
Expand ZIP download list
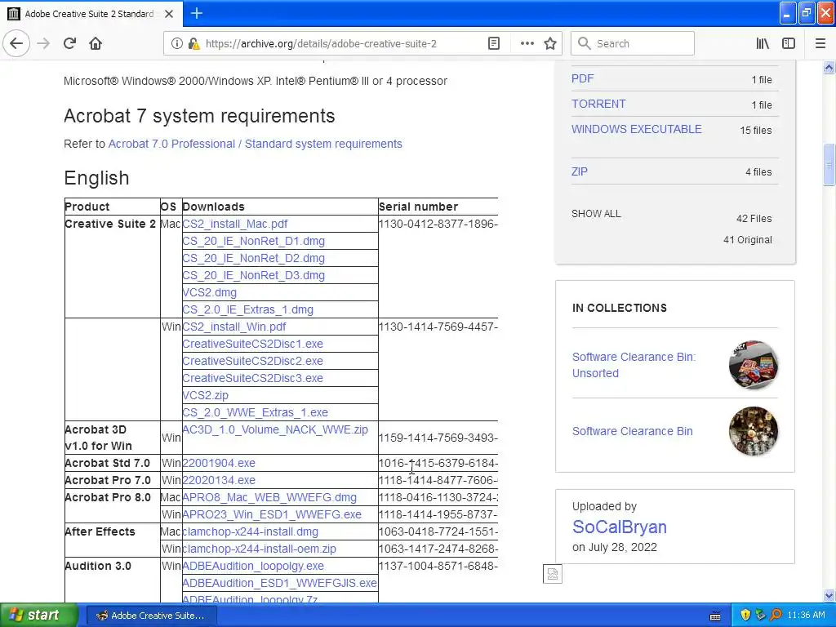[580, 171]
